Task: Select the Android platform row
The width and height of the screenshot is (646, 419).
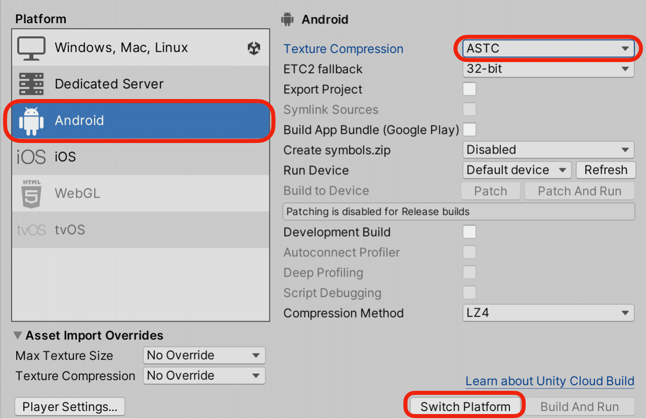Action: tap(141, 121)
